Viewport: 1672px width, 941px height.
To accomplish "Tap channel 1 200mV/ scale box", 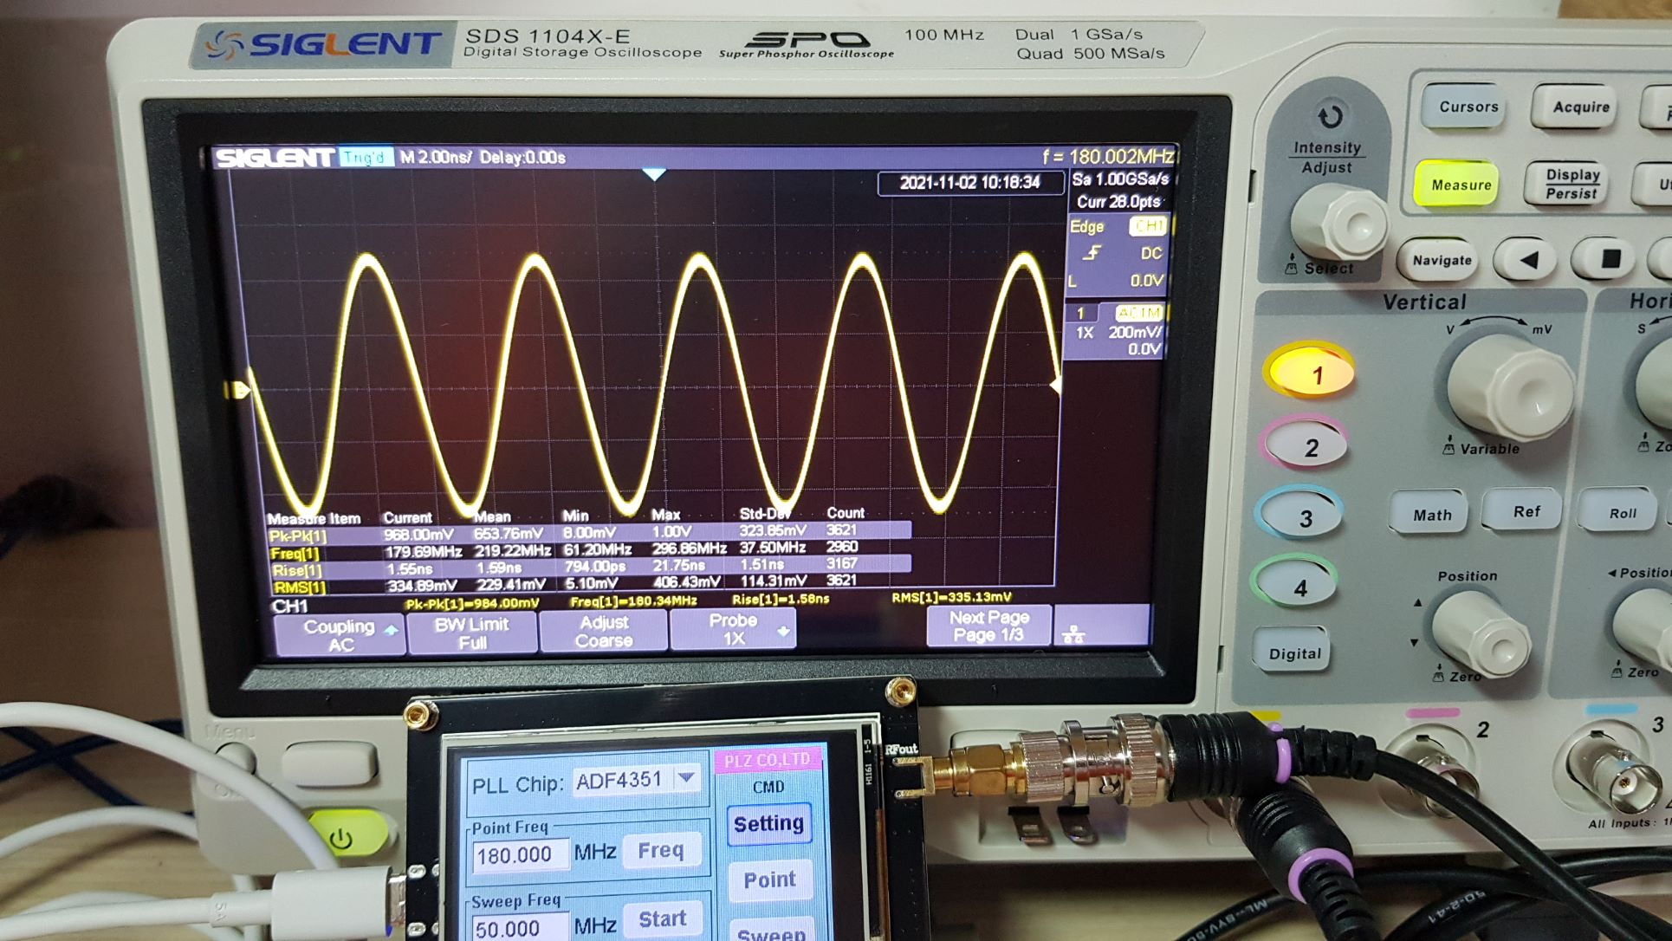I will (1116, 332).
